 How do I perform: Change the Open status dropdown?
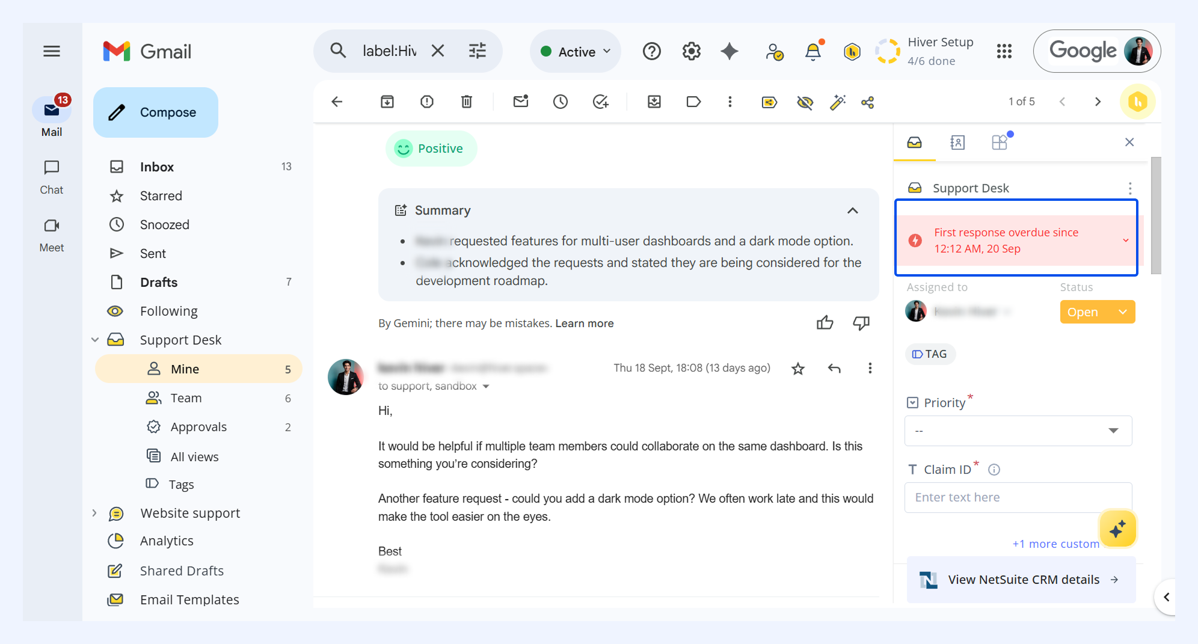click(1098, 312)
